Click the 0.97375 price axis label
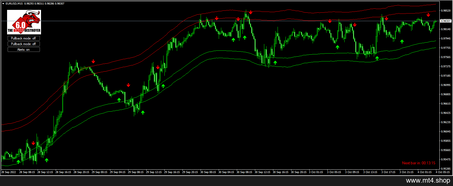 pos(446,67)
